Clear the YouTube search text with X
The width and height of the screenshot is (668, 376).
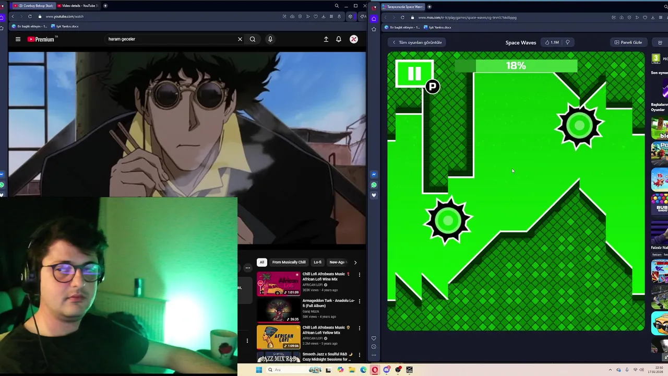click(240, 39)
